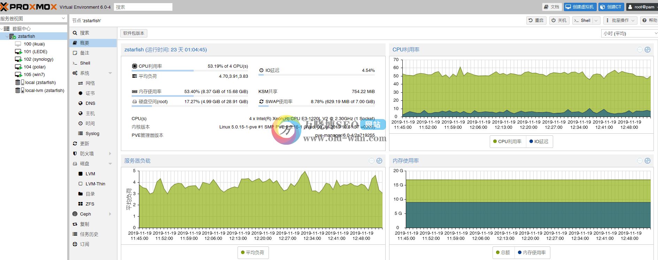Click the 创建虚拟机 button
The width and height of the screenshot is (658, 260).
(x=580, y=7)
